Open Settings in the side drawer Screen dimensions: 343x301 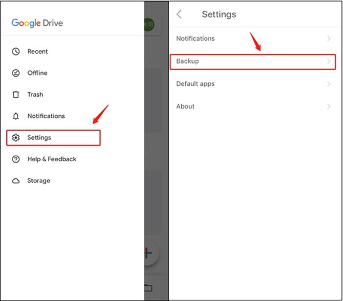(x=53, y=138)
